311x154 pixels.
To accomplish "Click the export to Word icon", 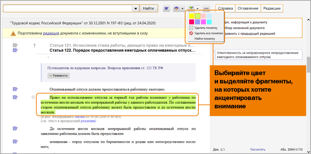I will [x=167, y=8].
